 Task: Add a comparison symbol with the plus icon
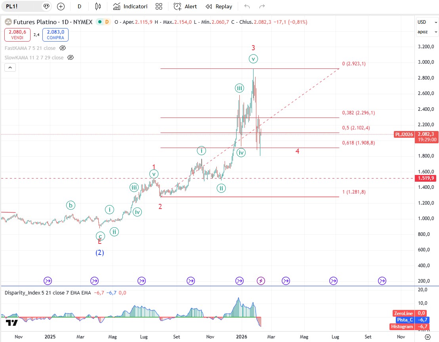(61, 6)
